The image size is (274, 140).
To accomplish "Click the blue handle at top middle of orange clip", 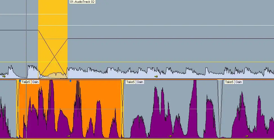I will pos(70,81).
